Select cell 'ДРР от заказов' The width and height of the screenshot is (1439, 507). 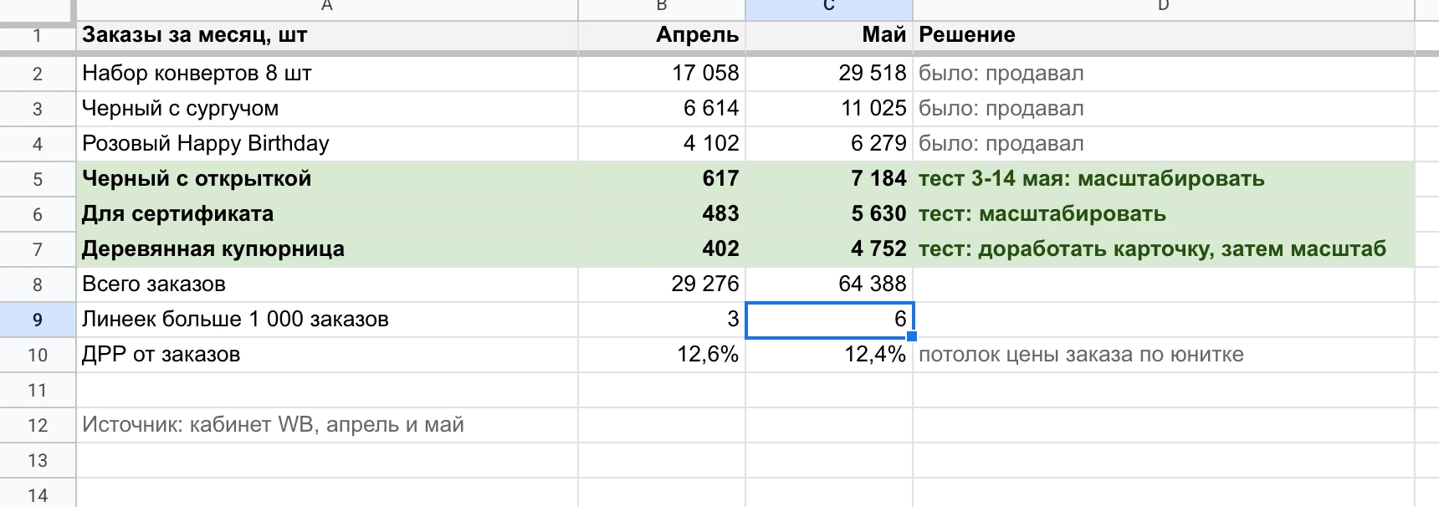[326, 355]
